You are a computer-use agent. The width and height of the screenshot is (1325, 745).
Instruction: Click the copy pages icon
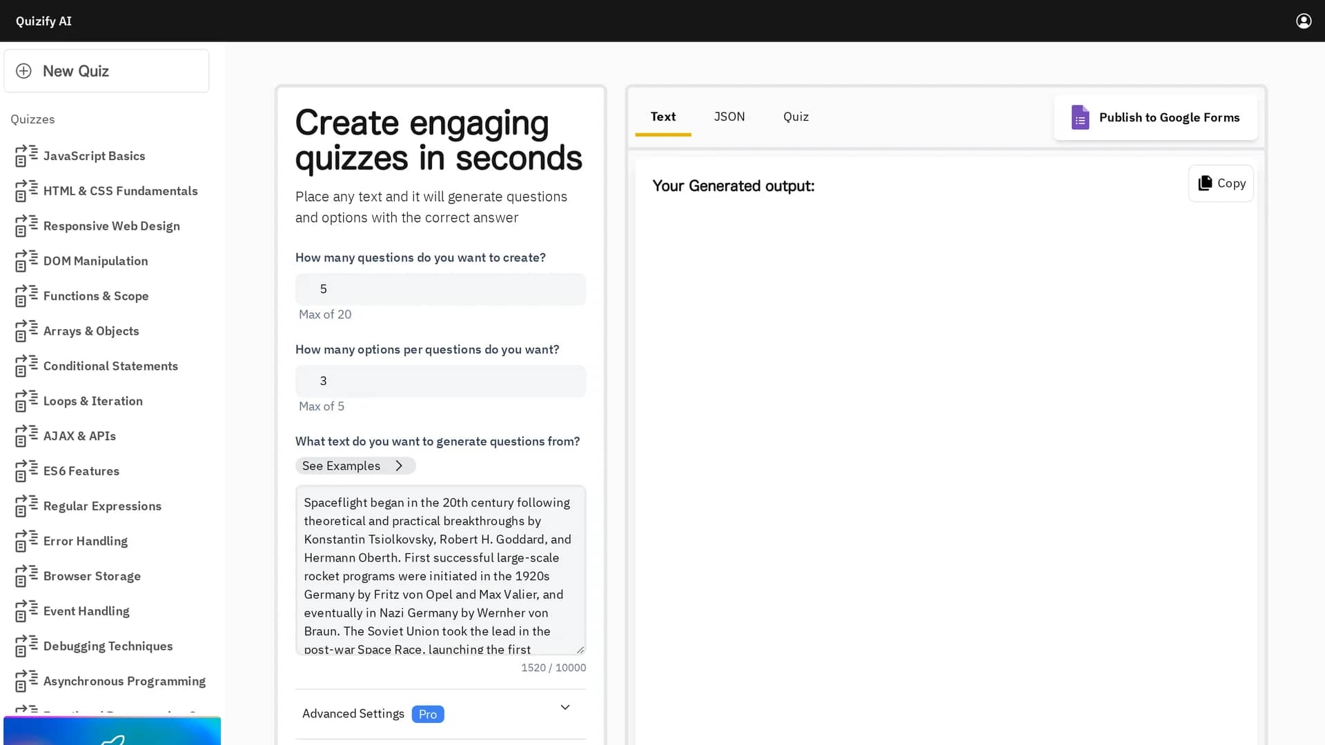pyautogui.click(x=1205, y=183)
